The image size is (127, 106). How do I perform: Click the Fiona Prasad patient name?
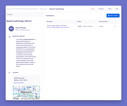pyautogui.click(x=21, y=28)
